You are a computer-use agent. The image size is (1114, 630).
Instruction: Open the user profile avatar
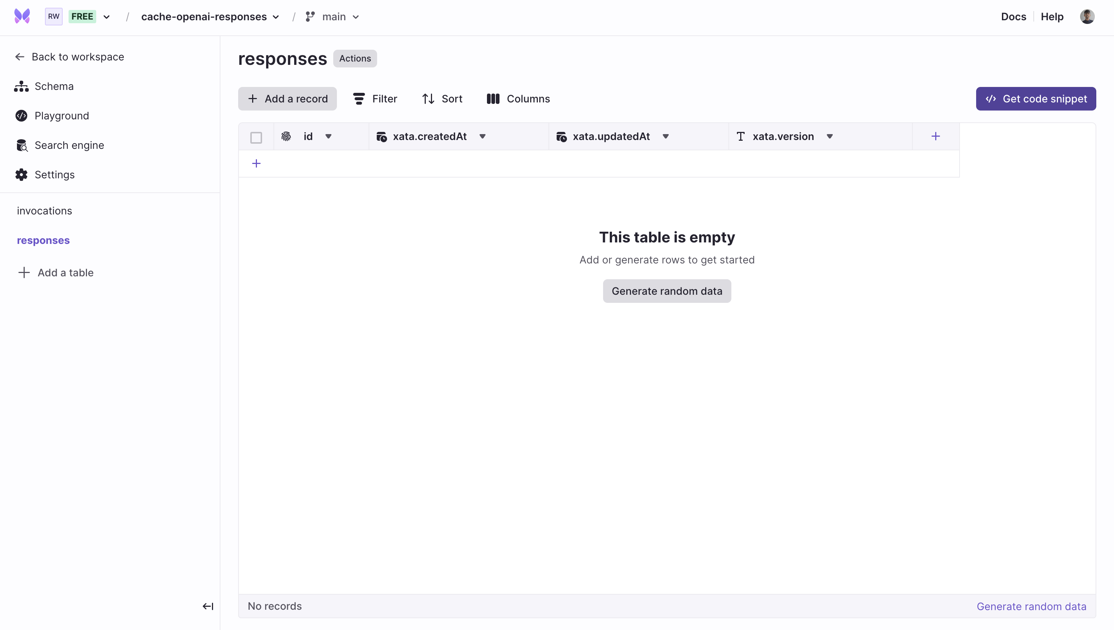1087,17
